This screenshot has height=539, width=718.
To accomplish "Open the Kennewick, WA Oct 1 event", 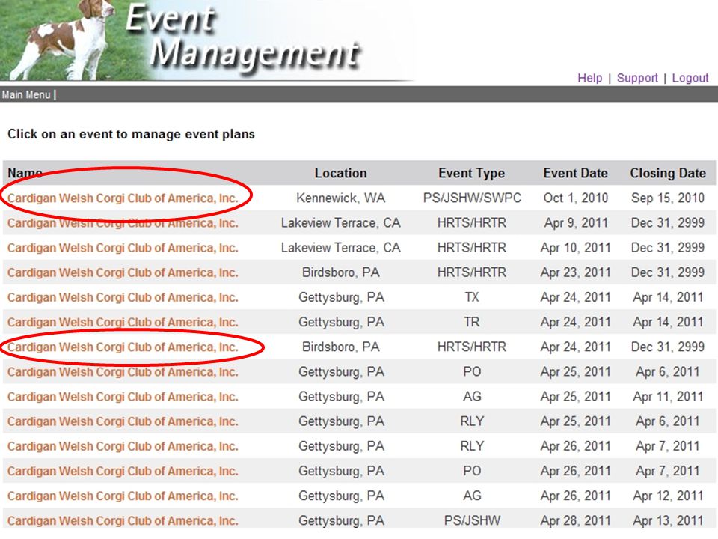I will coord(123,198).
